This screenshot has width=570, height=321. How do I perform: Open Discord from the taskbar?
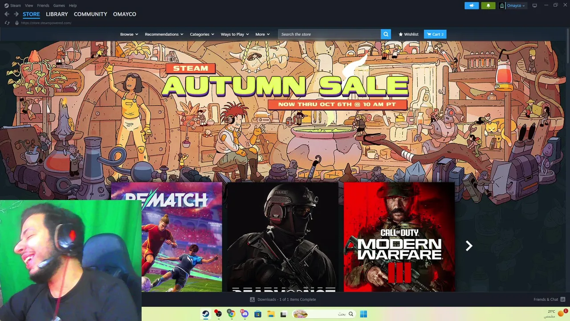tap(244, 314)
